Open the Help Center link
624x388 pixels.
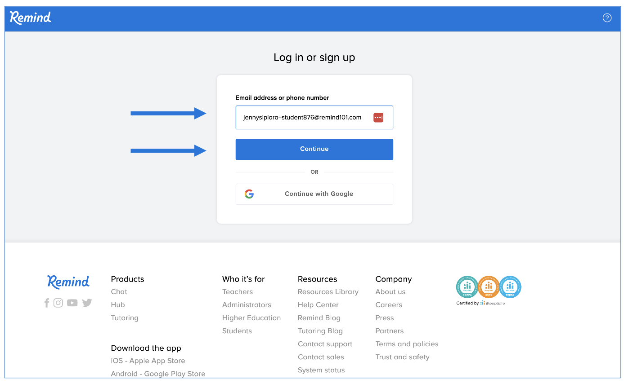(318, 305)
